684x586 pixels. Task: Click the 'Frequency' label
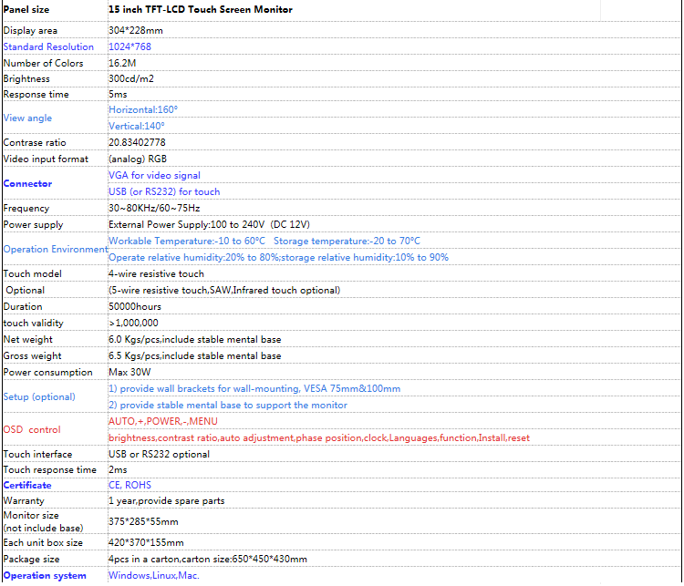point(26,209)
